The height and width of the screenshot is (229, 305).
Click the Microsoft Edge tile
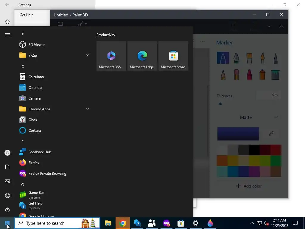(x=142, y=56)
